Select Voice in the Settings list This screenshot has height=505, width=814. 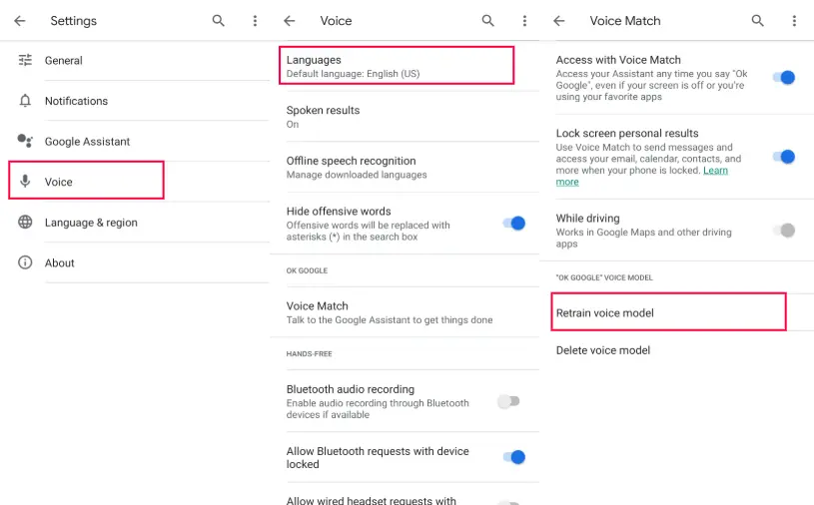tap(59, 183)
